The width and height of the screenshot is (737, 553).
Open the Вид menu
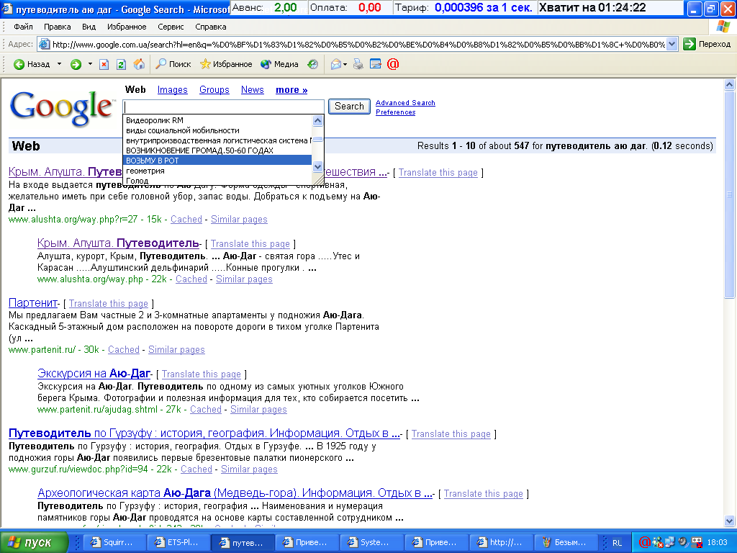89,27
